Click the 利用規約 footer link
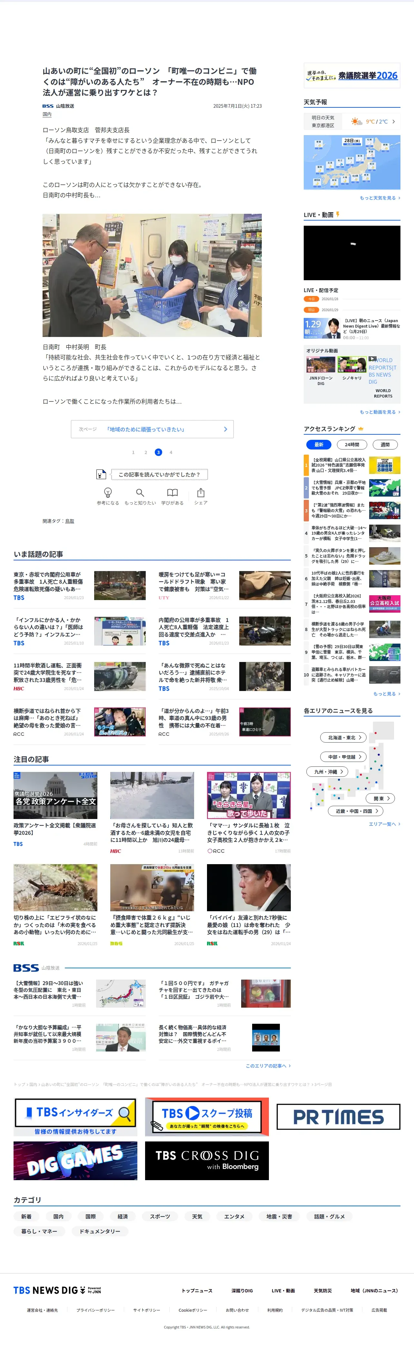This screenshot has height=1372, width=414. point(275,1310)
